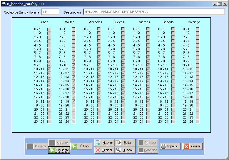Click the form icon in the title bar
The image size is (229, 160).
pos(4,4)
